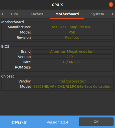Minimize the CPU-X window
Viewport: 115px width, 128px height.
click(x=103, y=5)
